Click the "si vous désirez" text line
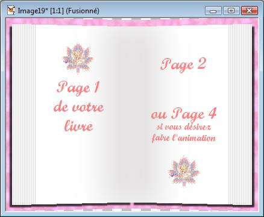Image resolution: width=264 pixels, height=217 pixels. click(183, 127)
